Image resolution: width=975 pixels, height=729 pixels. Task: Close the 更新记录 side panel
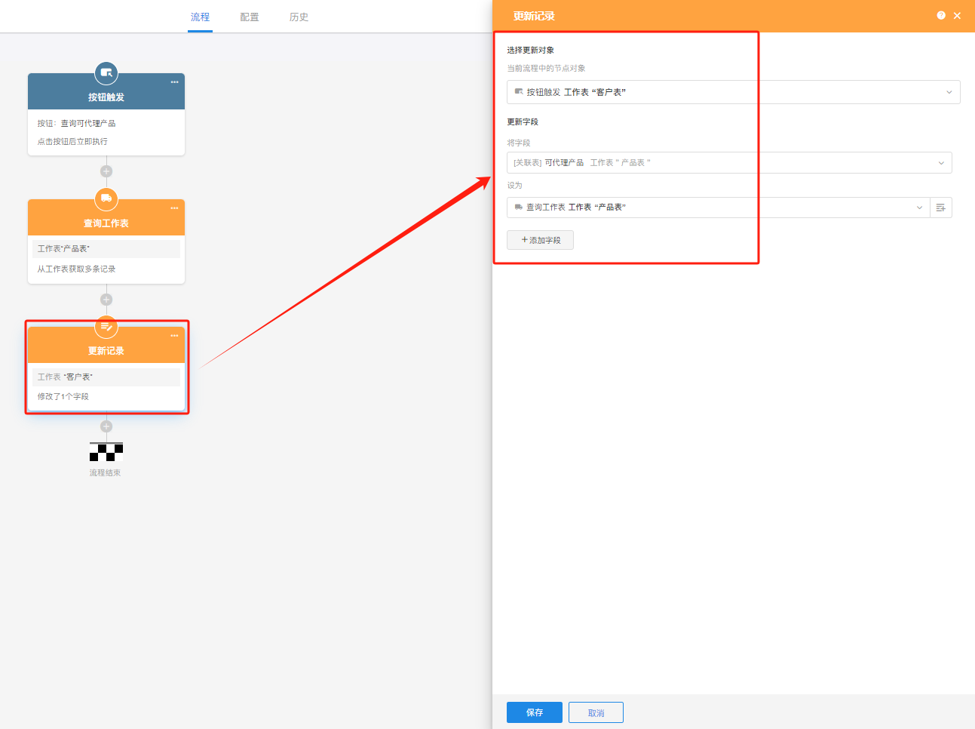(x=958, y=16)
